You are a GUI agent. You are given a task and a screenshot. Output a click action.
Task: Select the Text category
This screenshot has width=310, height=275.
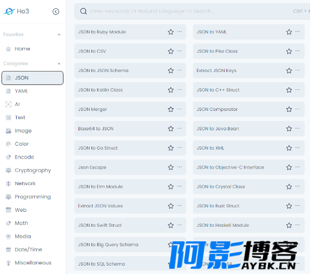[32, 118]
